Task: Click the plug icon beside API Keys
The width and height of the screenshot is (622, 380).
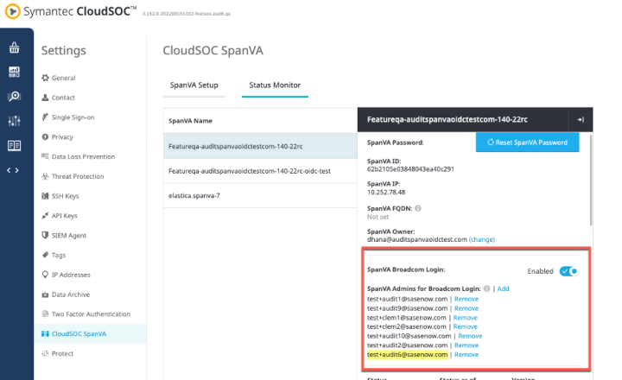Action: click(x=45, y=215)
